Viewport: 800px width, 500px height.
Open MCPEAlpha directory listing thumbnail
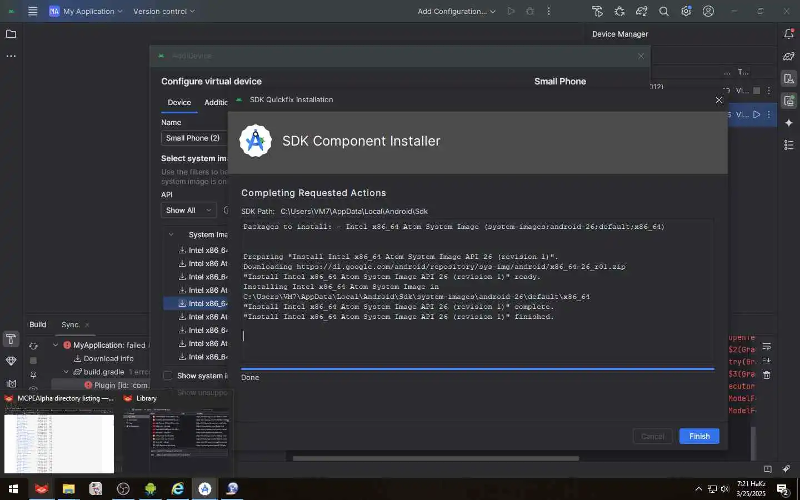point(59,434)
